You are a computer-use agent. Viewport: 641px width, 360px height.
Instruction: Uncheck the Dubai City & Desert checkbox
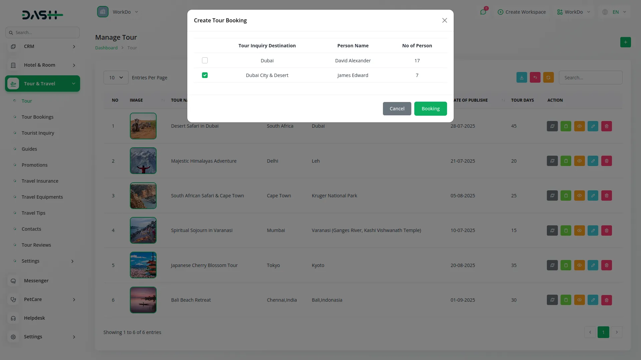[205, 75]
